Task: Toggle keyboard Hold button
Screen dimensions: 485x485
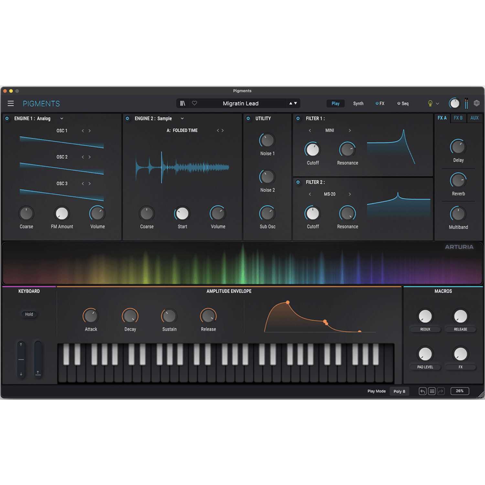Action: click(x=29, y=314)
